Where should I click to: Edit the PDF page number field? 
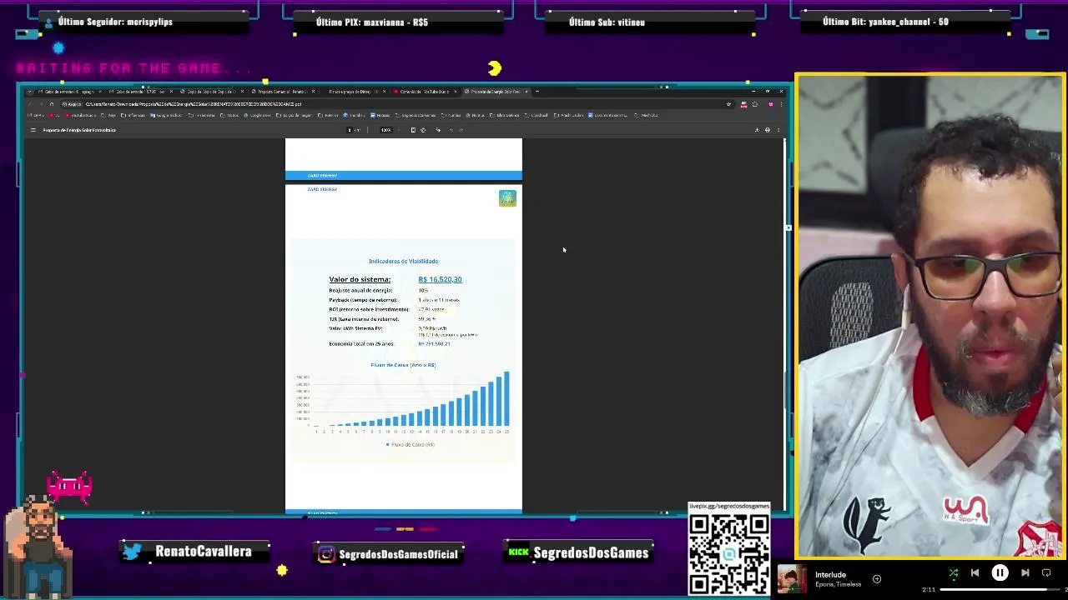point(350,130)
